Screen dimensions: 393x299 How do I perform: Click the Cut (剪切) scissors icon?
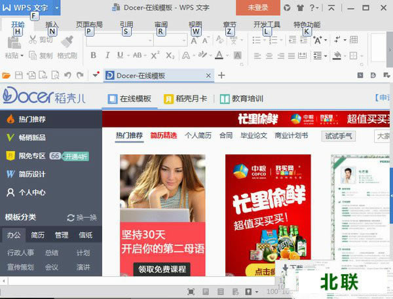(x=33, y=40)
